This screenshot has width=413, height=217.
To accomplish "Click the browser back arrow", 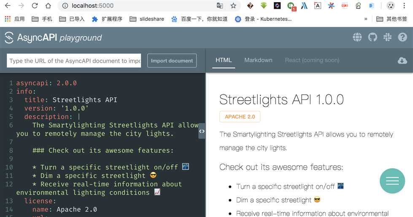I will pyautogui.click(x=8, y=5).
